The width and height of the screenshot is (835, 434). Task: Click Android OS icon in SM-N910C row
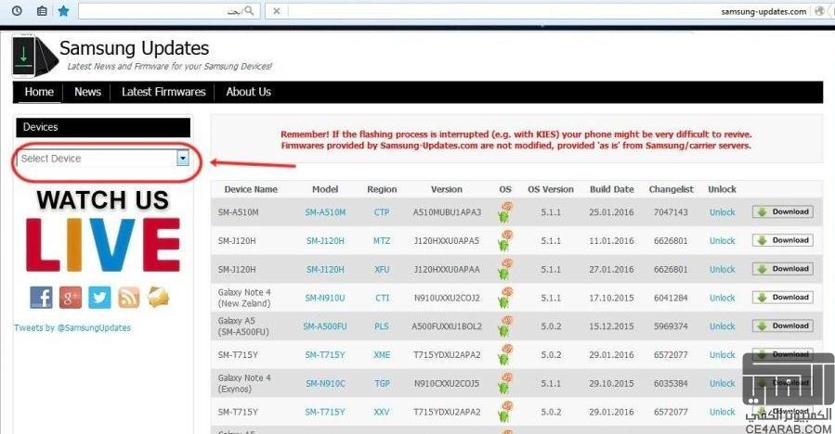[x=504, y=384]
